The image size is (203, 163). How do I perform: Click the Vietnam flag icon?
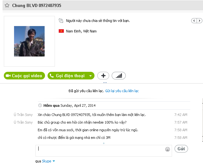click(x=61, y=31)
